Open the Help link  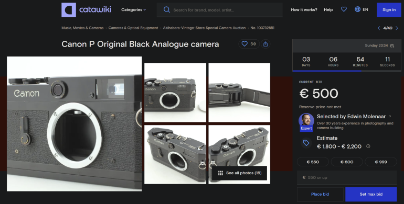pyautogui.click(x=328, y=10)
